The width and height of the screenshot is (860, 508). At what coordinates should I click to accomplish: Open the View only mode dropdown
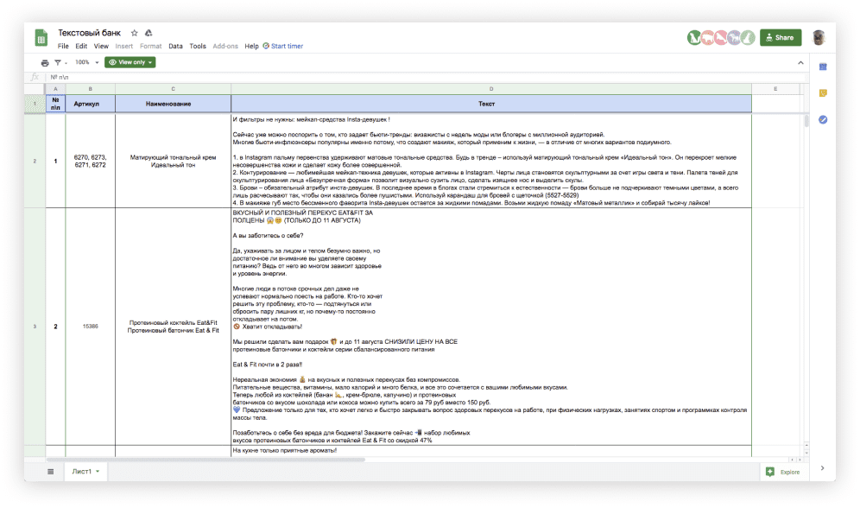130,62
